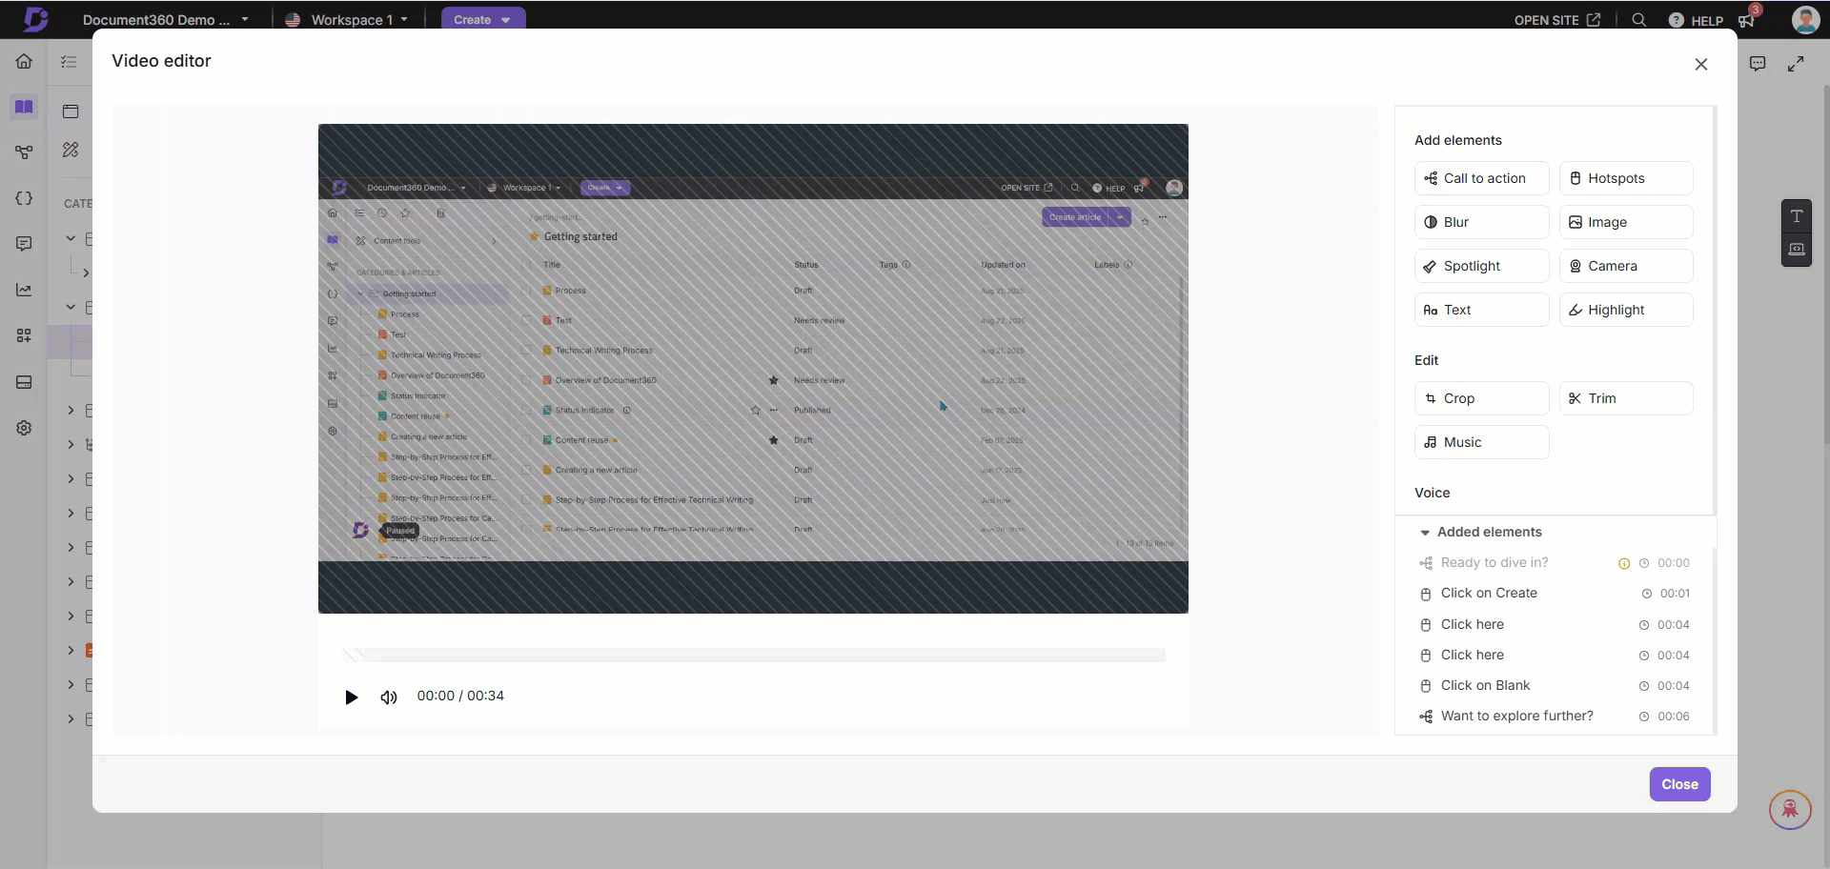Select the Crop edit tool
1830x869 pixels.
point(1481,398)
